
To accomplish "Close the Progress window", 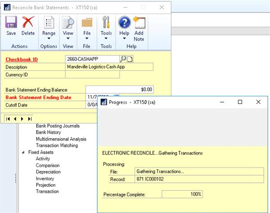I will pos(258,102).
